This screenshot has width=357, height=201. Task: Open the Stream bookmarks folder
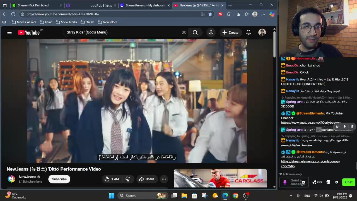pos(87,22)
